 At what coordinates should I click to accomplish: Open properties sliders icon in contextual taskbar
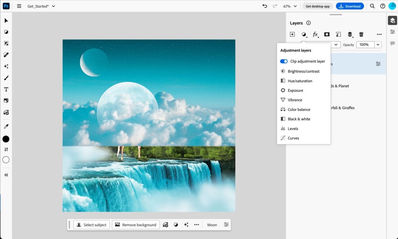tap(226, 224)
